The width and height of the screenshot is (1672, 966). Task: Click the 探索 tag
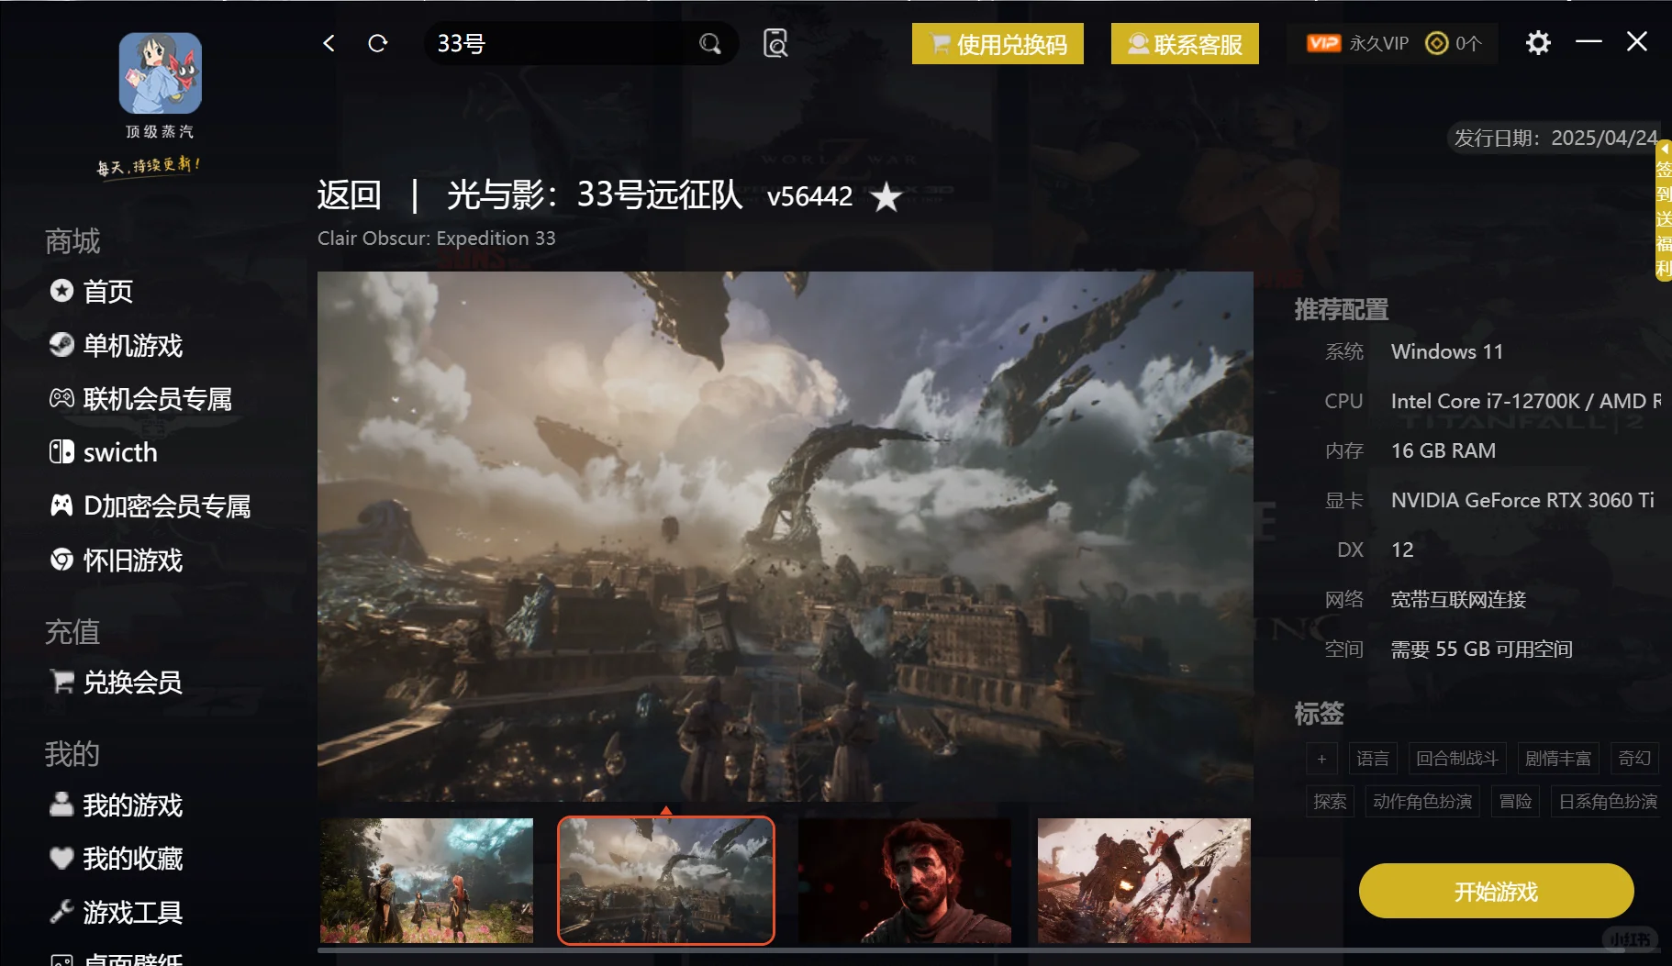tap(1330, 802)
